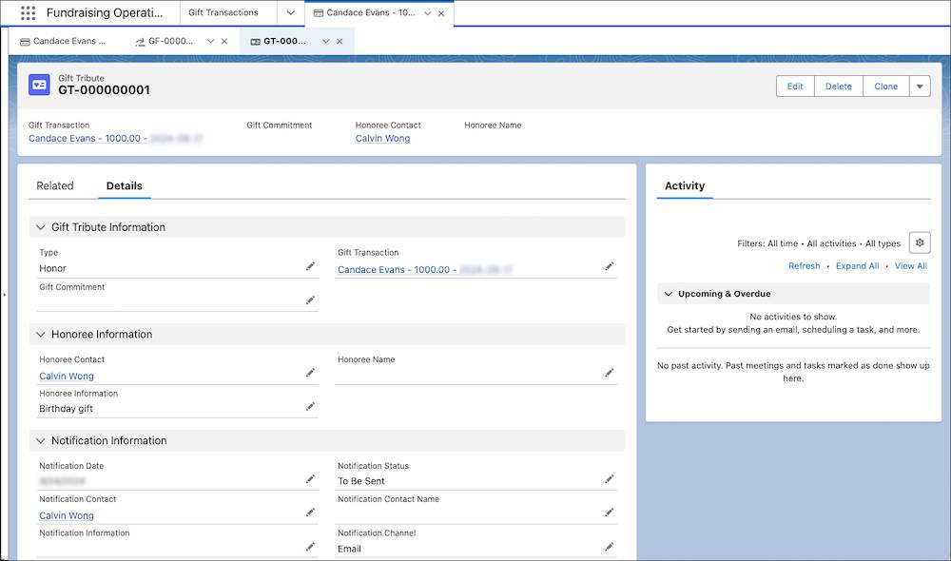Click the Honor type value
Image resolution: width=951 pixels, height=561 pixels.
[x=52, y=268]
